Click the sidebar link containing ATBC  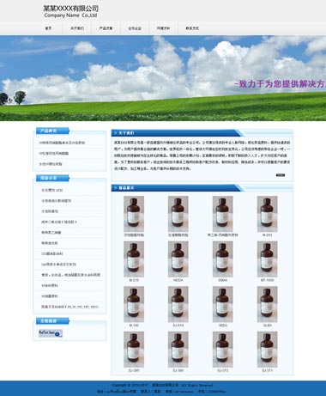coord(52,190)
